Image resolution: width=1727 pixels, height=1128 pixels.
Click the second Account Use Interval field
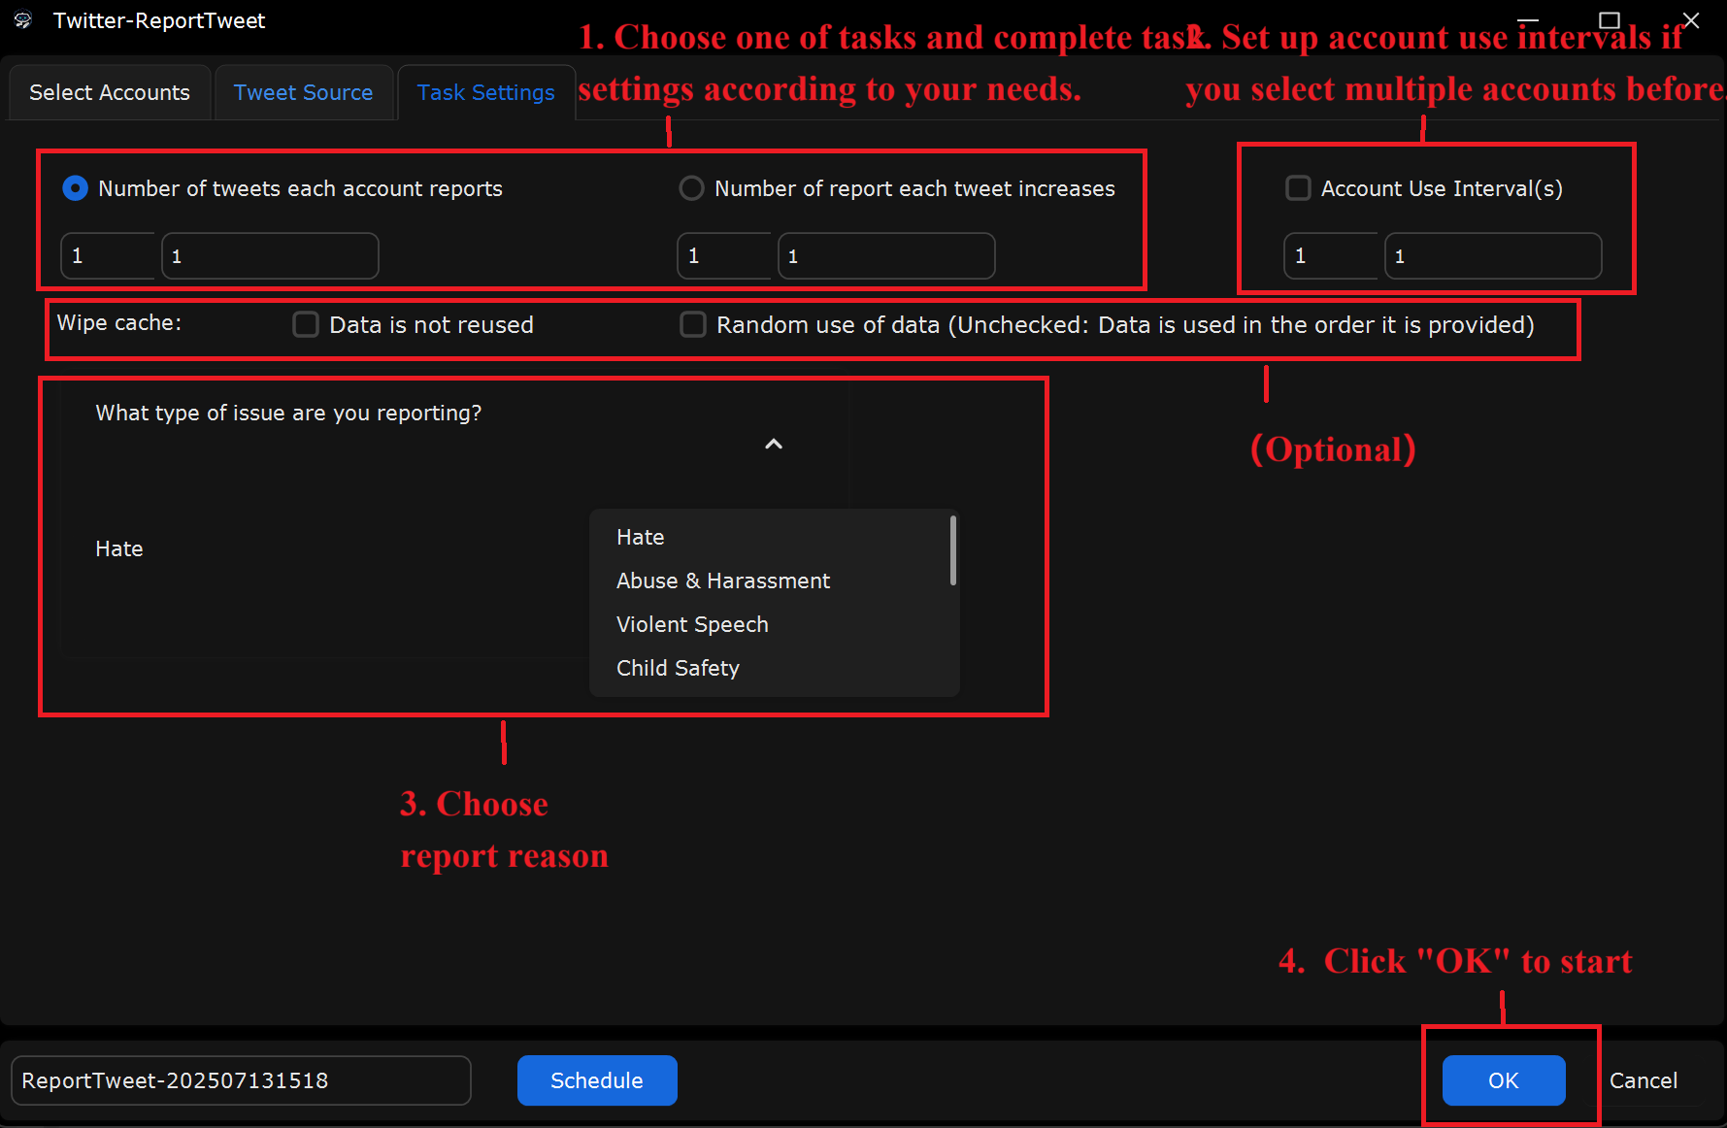click(x=1493, y=256)
